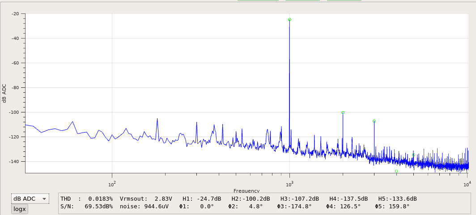The height and width of the screenshot is (215, 476).
Task: Open the dB ADC units dropdown
Action: tap(30, 198)
